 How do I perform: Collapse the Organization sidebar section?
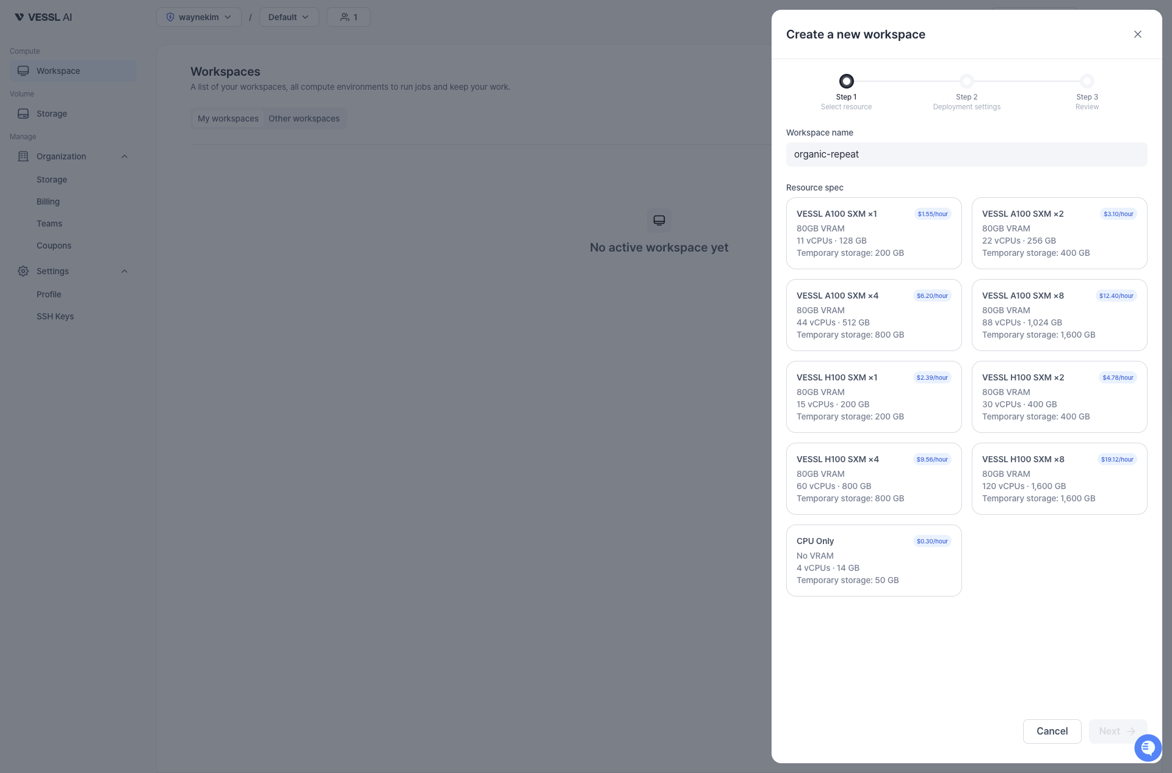tap(124, 156)
